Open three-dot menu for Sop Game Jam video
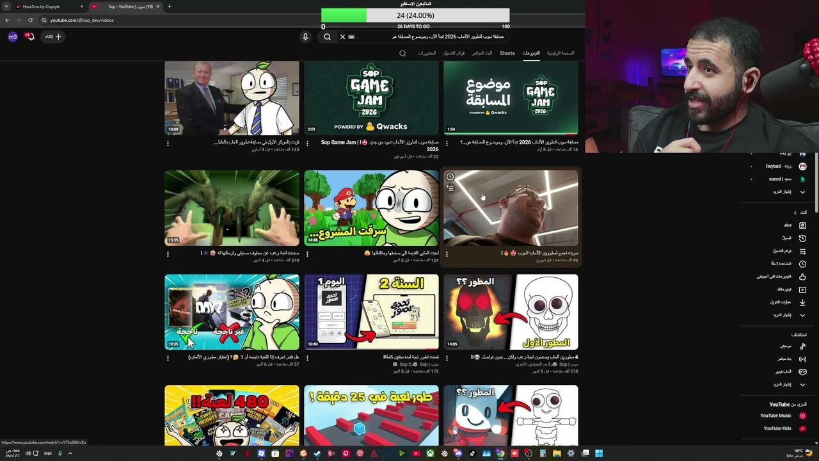Viewport: 819px width, 461px height. [307, 143]
